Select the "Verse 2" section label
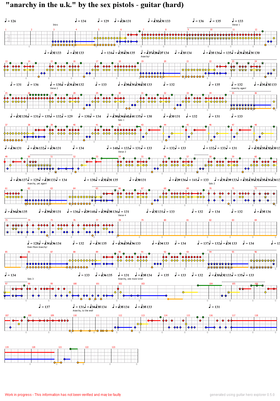Image resolution: width=280 pixels, height=401 pixels. [54, 88]
